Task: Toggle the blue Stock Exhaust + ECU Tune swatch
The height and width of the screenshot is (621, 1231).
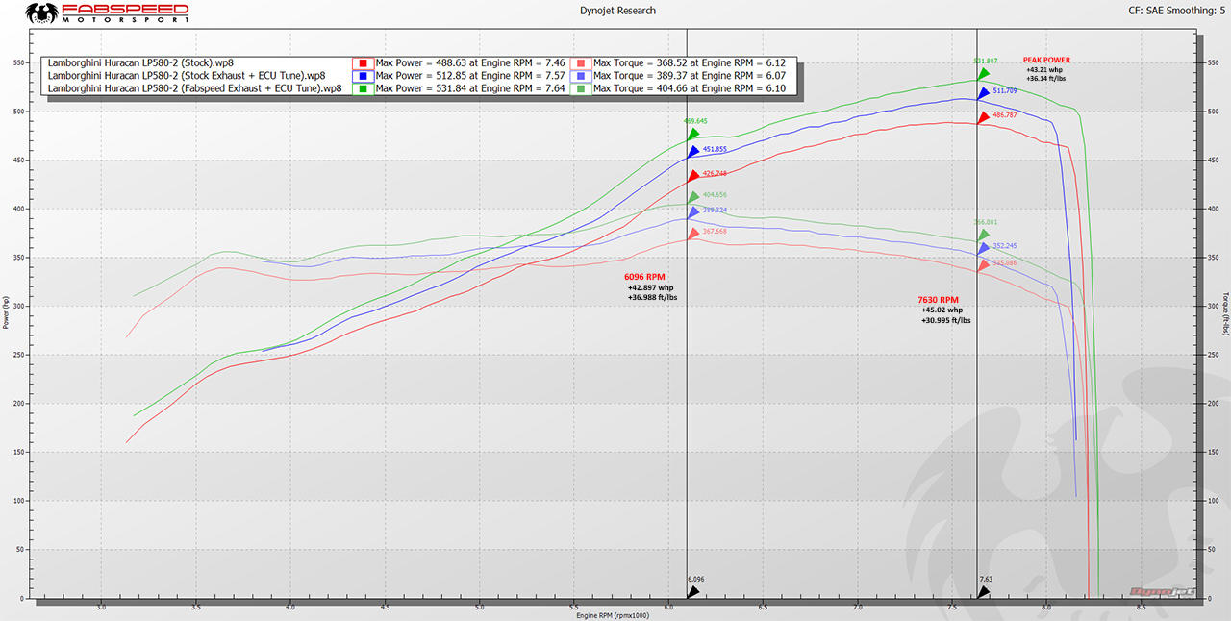Action: pos(362,75)
